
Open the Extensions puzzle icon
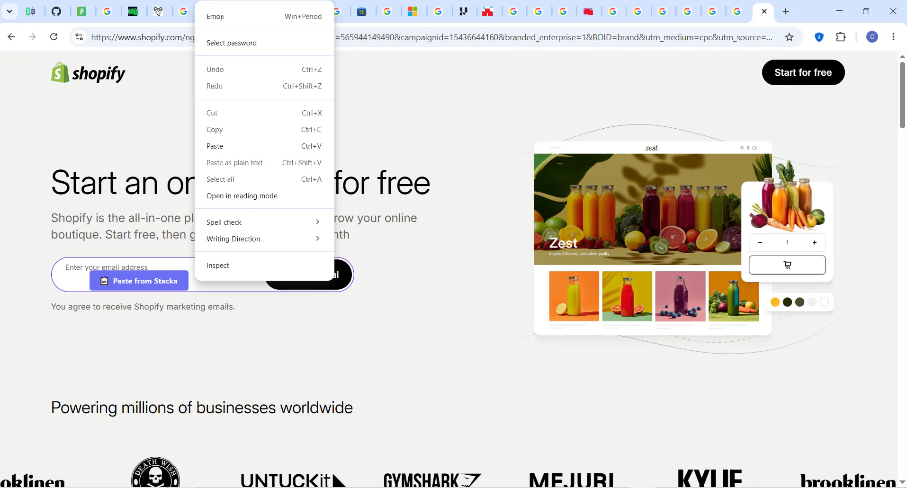point(841,37)
